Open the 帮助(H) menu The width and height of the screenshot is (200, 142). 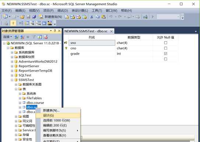126,10
